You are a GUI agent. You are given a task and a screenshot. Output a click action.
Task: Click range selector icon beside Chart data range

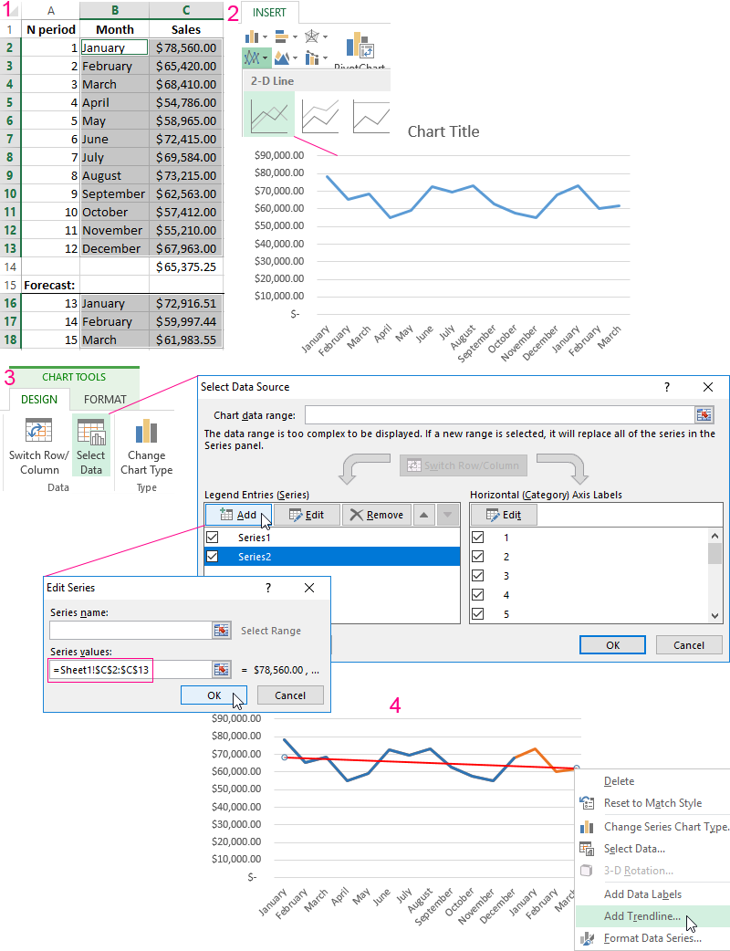[x=704, y=415]
